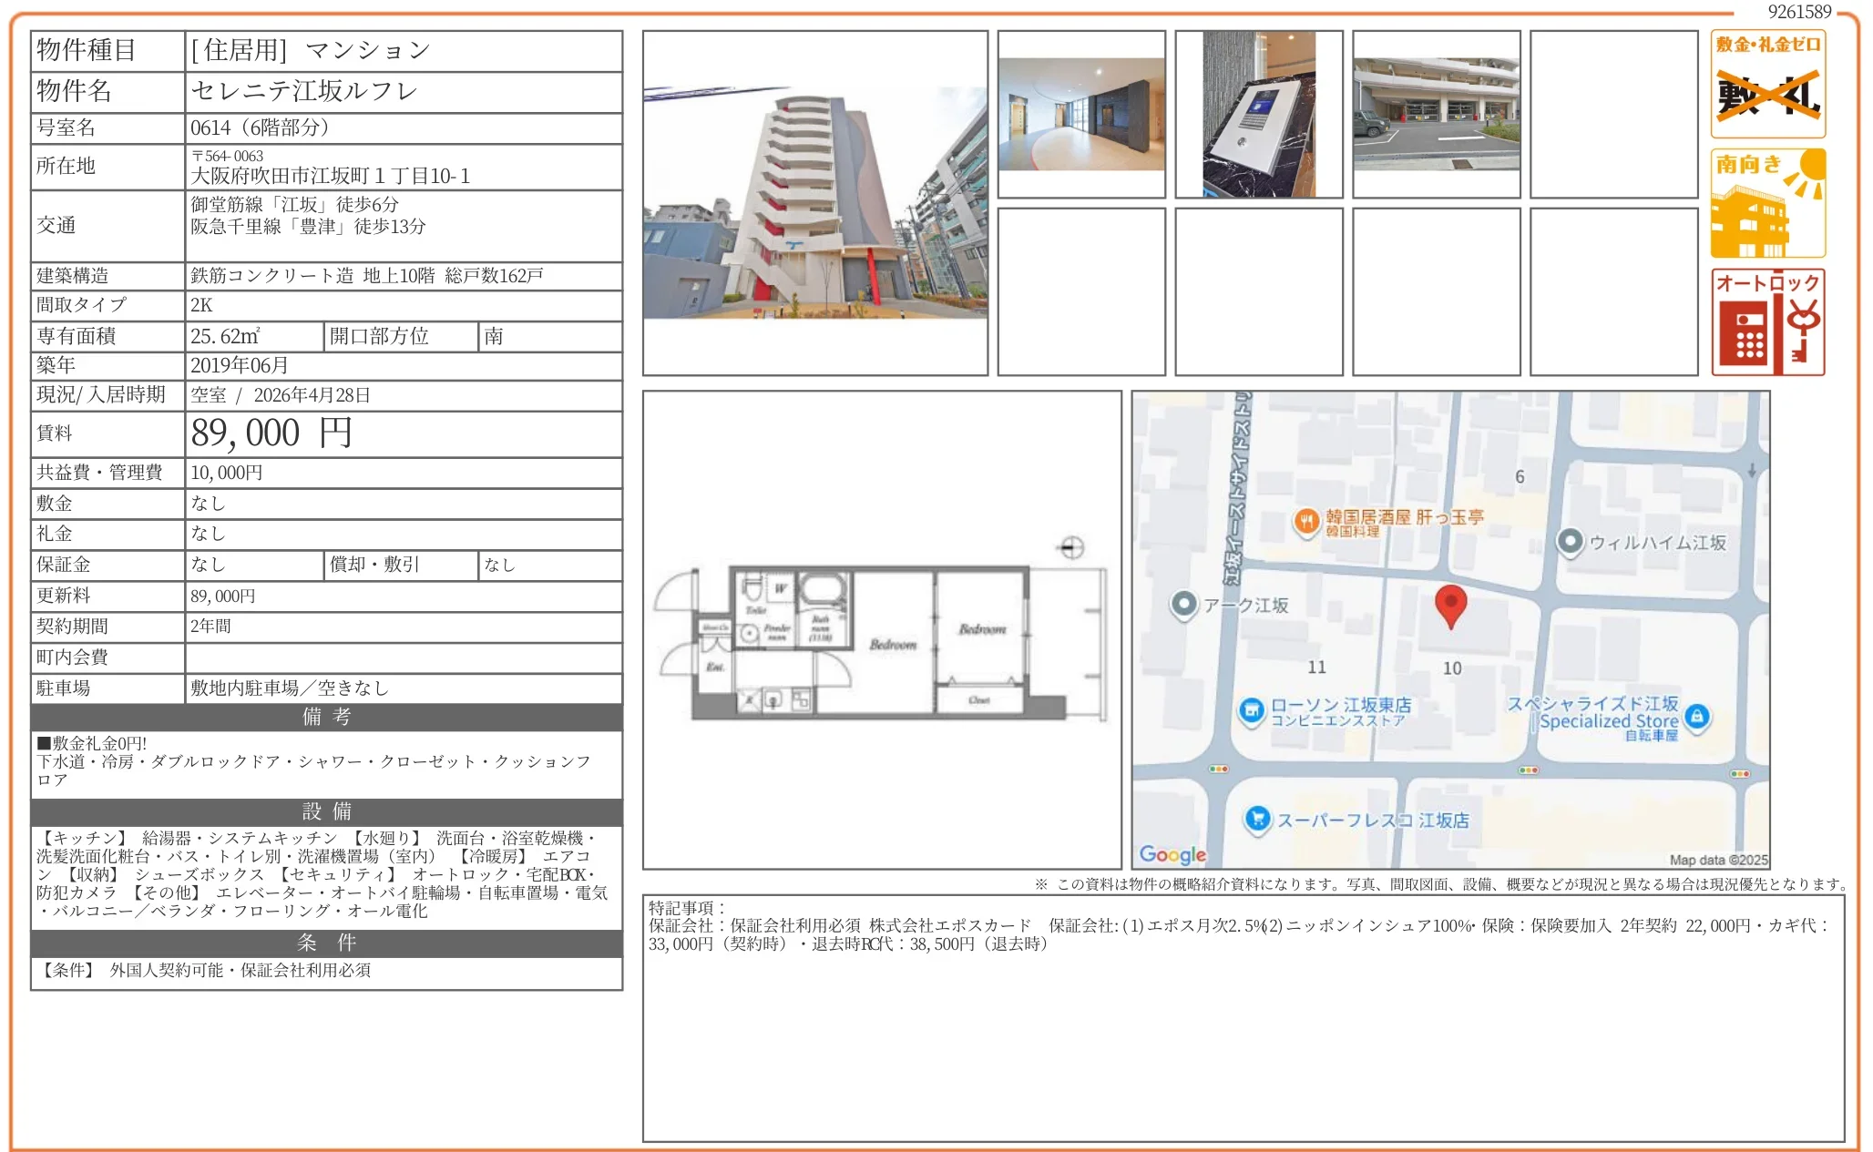1873x1152 pixels.
Task: Click the compass symbol on floor plan
Action: pyautogui.click(x=1071, y=547)
